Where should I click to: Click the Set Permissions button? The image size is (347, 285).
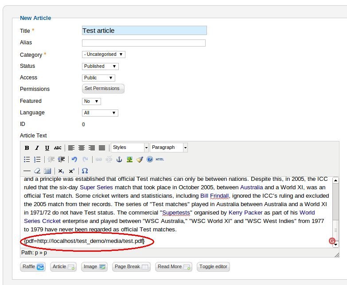click(103, 89)
